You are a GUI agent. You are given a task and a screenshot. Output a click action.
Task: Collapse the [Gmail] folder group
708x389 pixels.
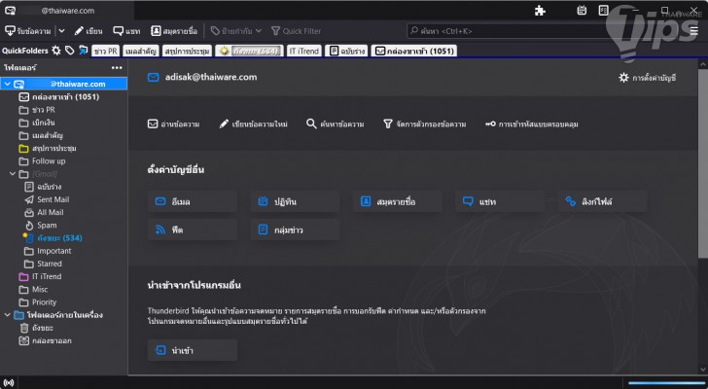coord(13,174)
